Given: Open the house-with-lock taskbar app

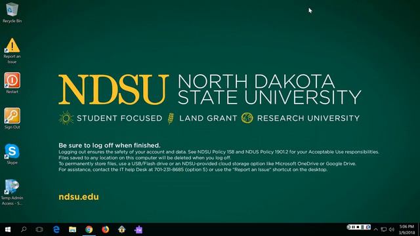Looking at the screenshot, I should (x=122, y=229).
